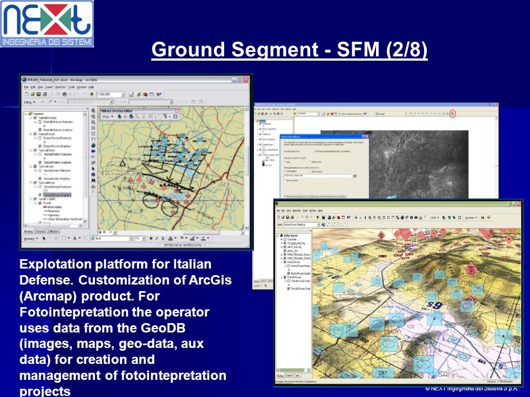Toggle FriendlyForces Graphics checkbox in ArcGlobe
530x397 pixels.
(288, 288)
